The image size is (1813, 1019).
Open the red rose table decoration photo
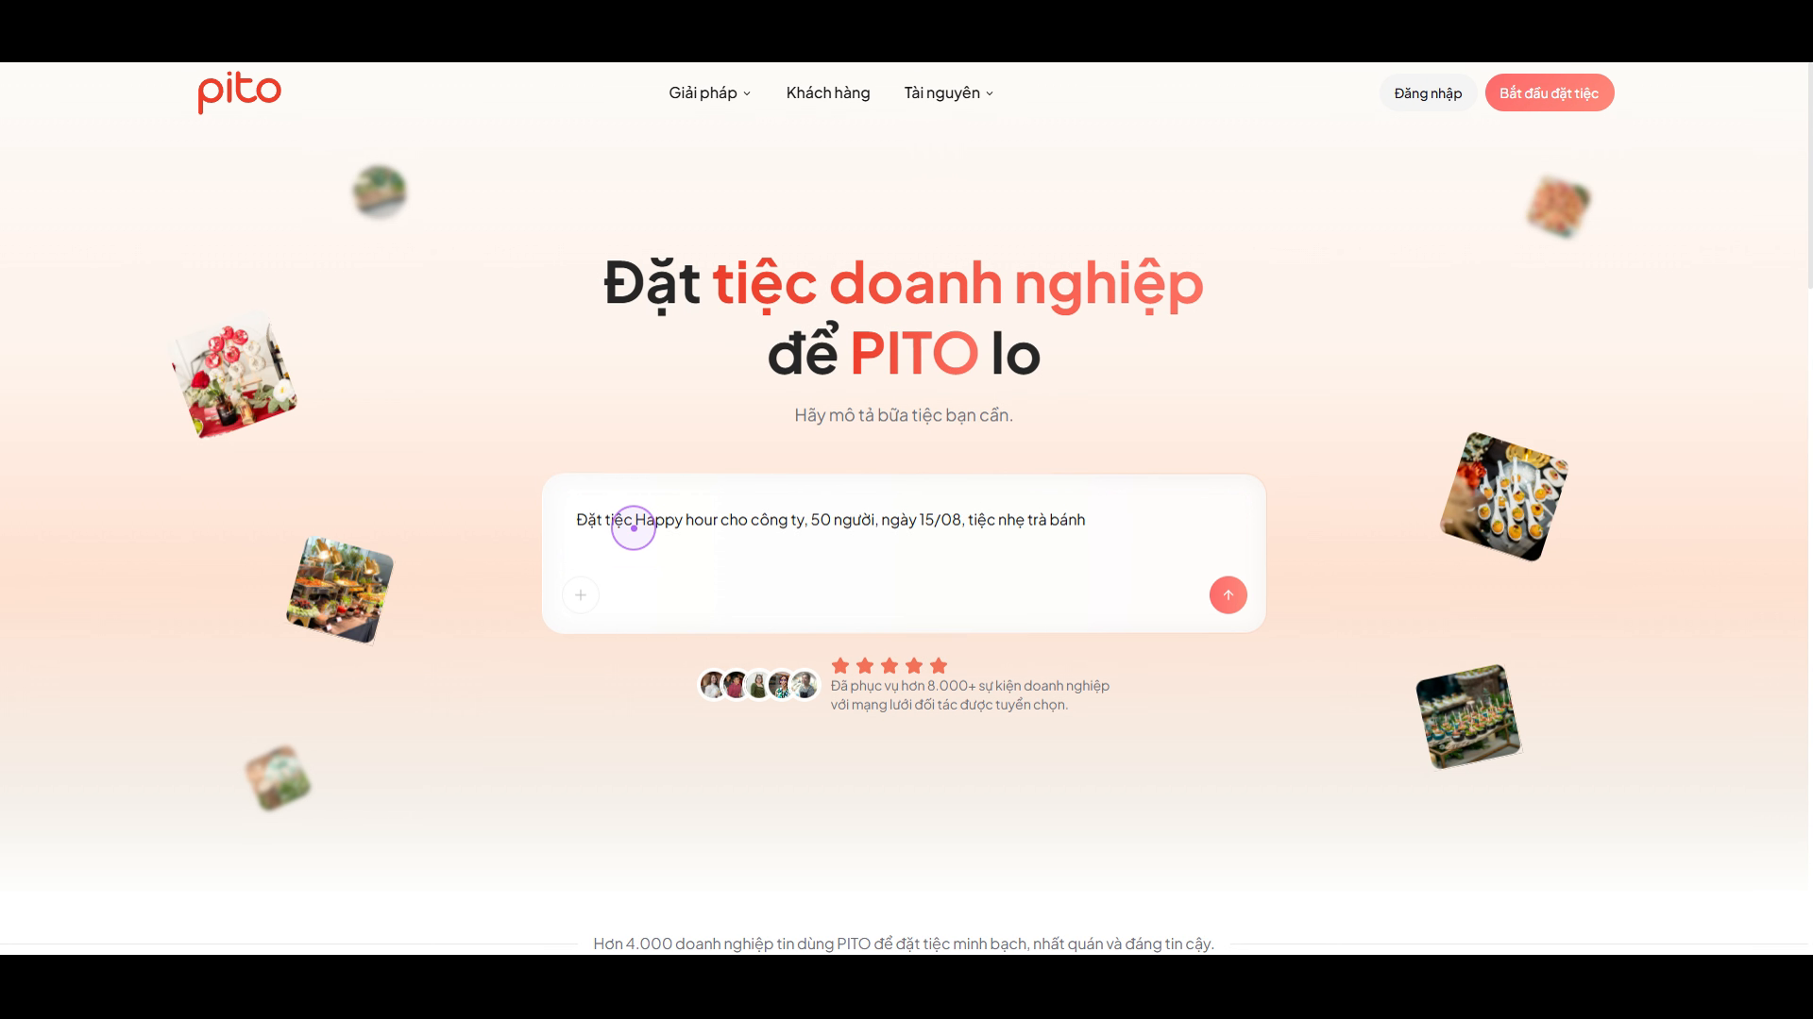(x=234, y=376)
